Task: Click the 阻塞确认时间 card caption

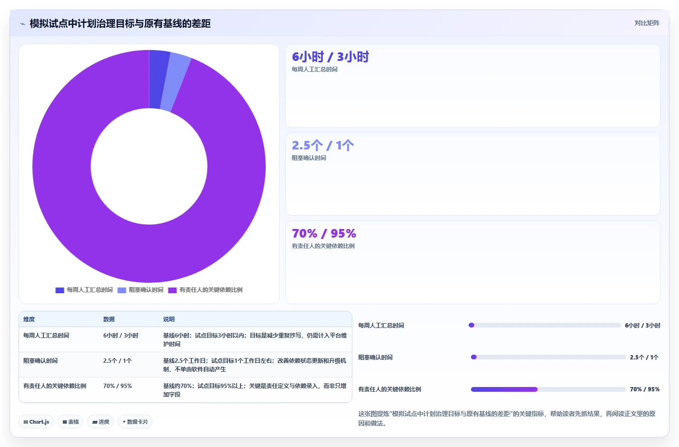Action: click(x=309, y=158)
